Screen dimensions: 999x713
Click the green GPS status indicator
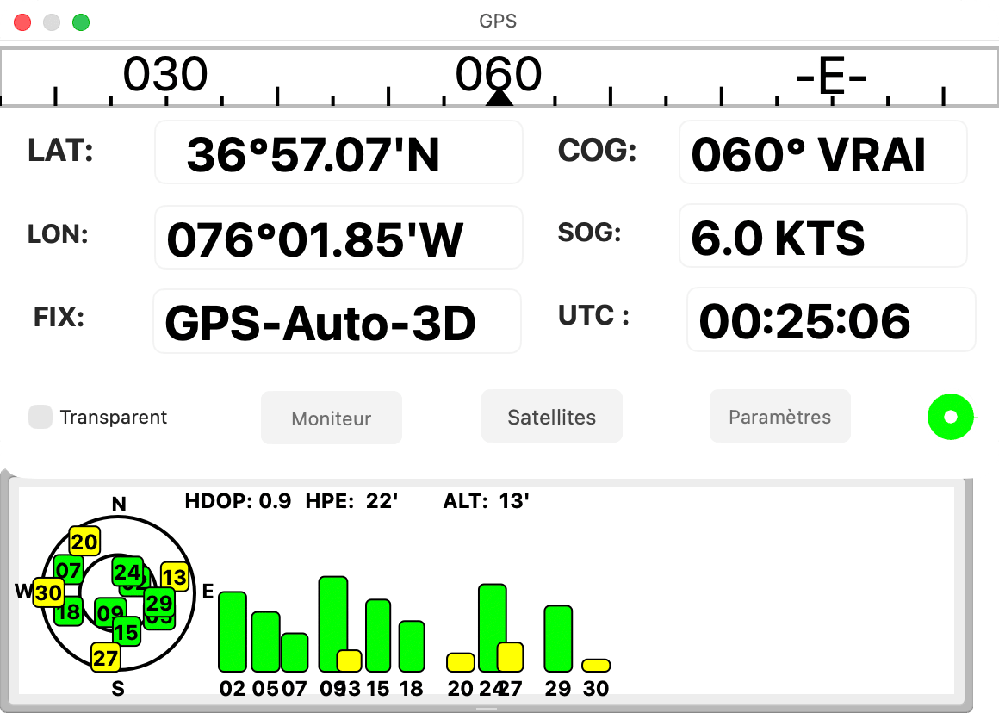click(x=951, y=417)
